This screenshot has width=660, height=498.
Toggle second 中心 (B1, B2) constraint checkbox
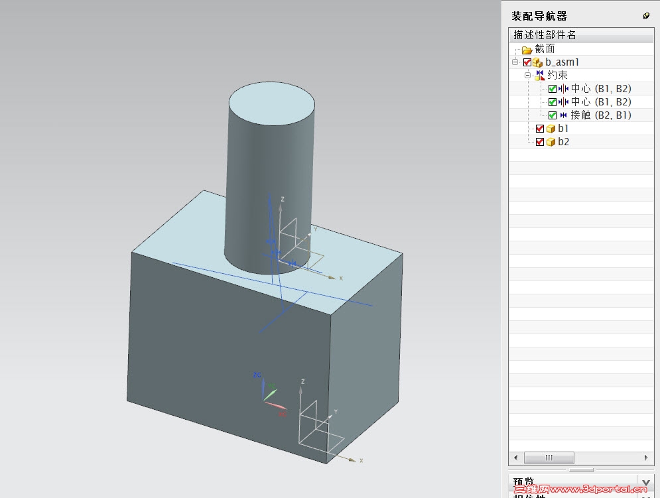pyautogui.click(x=553, y=102)
